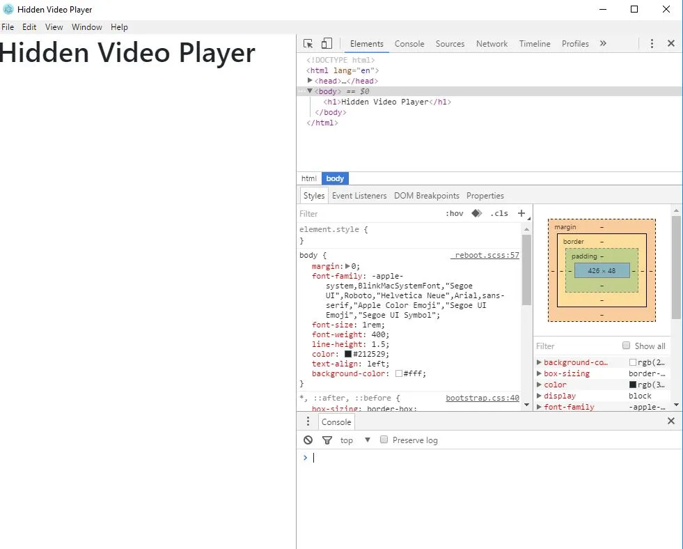Show more DevTools tabs chevron
This screenshot has height=549, width=683.
(x=603, y=43)
